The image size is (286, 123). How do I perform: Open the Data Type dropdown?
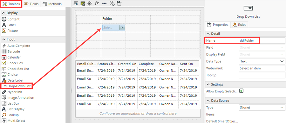coord(262,61)
